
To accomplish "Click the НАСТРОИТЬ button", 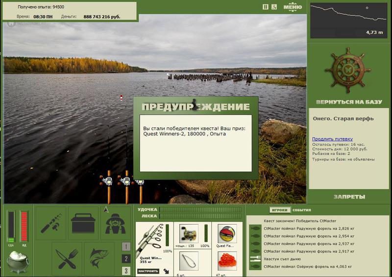I will tap(148, 271).
